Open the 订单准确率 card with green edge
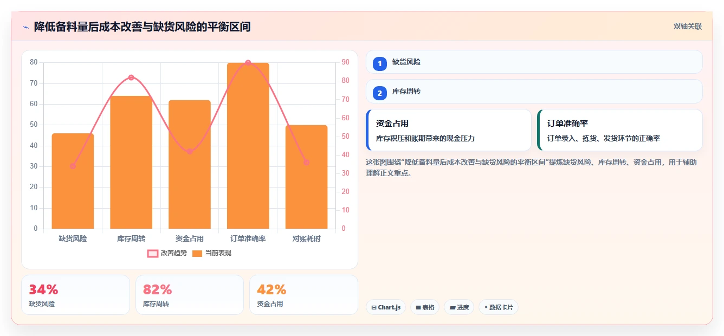This screenshot has height=336, width=724. pyautogui.click(x=620, y=130)
